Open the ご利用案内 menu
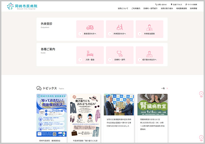The width and height of the screenshot is (205, 144). tap(136, 8)
